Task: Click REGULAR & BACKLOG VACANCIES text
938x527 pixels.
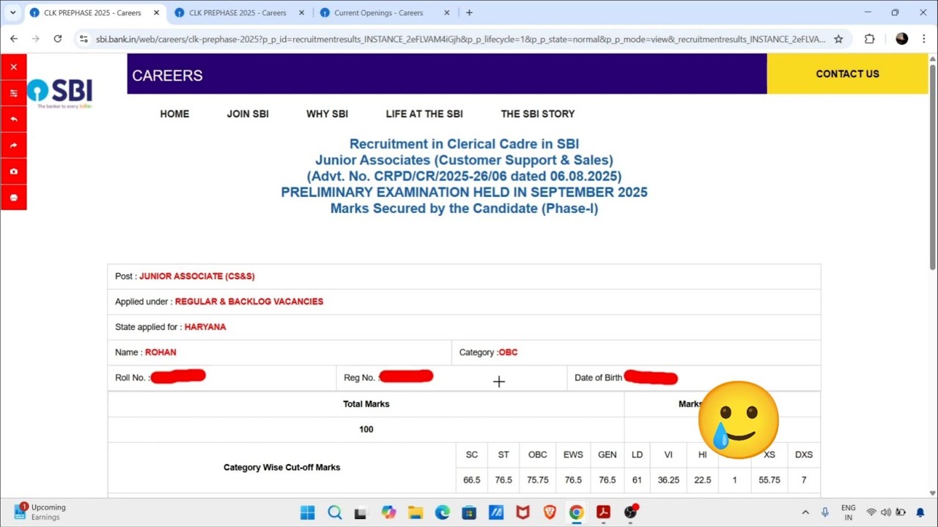Action: tap(249, 302)
